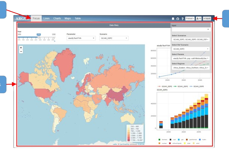Open the GitHub icon link
The width and height of the screenshot is (229, 152).
pyautogui.click(x=177, y=18)
